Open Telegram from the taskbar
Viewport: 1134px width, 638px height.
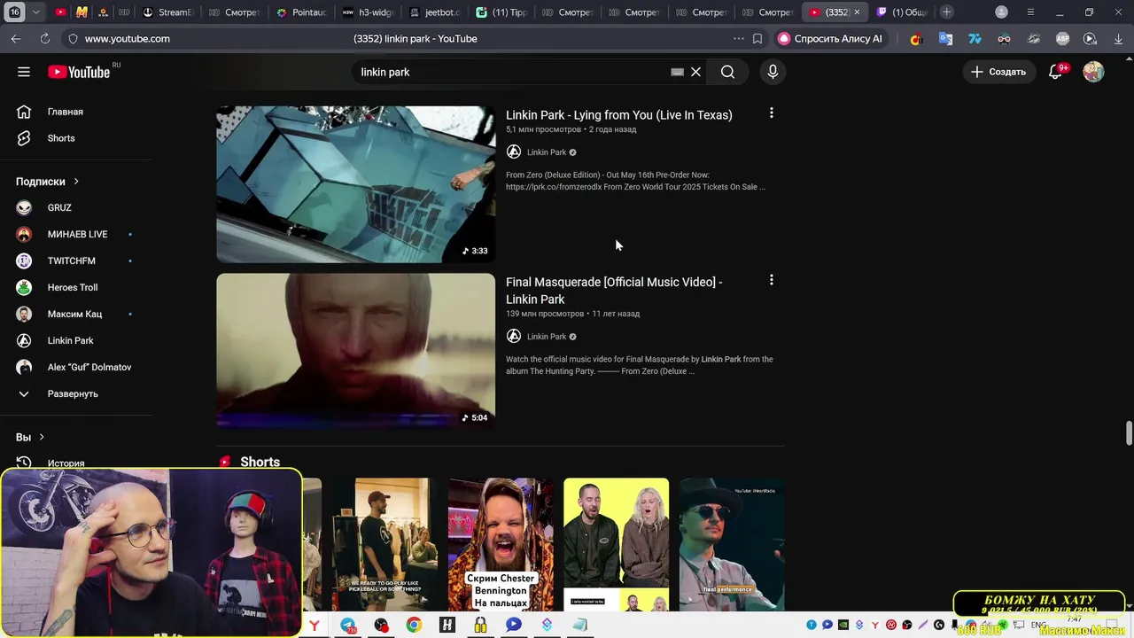[348, 626]
